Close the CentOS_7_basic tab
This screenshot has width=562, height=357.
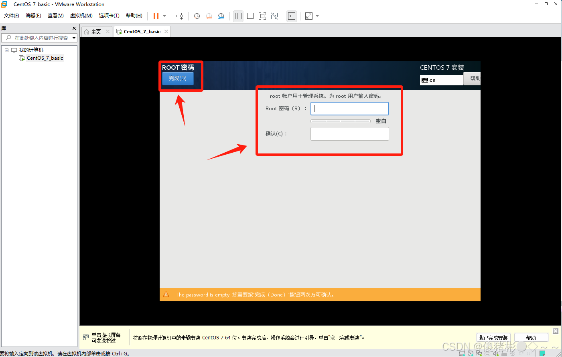click(166, 32)
